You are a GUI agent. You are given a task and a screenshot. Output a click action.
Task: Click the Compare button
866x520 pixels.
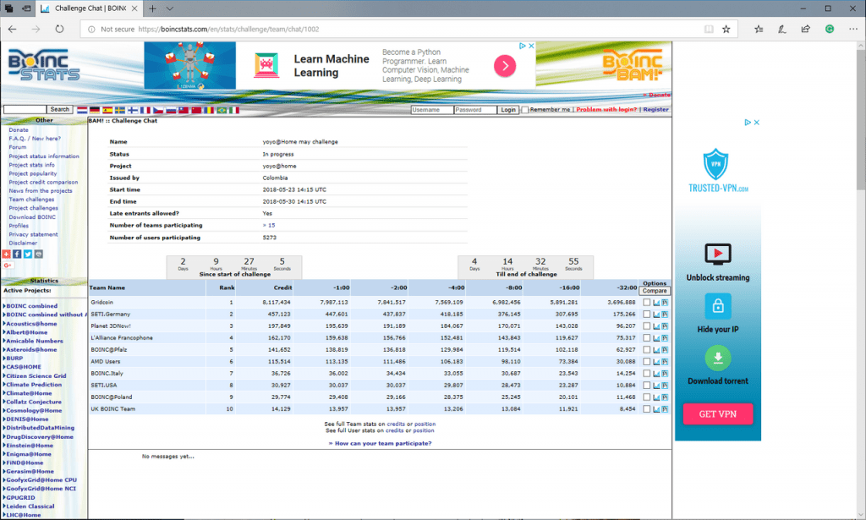655,291
